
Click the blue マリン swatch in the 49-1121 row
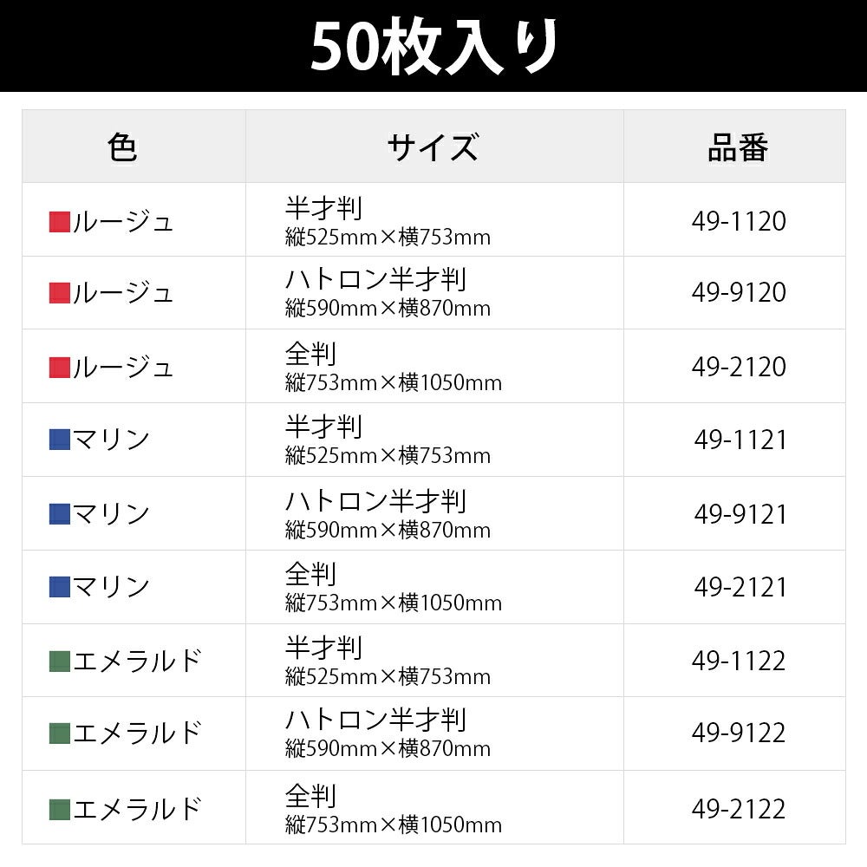point(60,440)
